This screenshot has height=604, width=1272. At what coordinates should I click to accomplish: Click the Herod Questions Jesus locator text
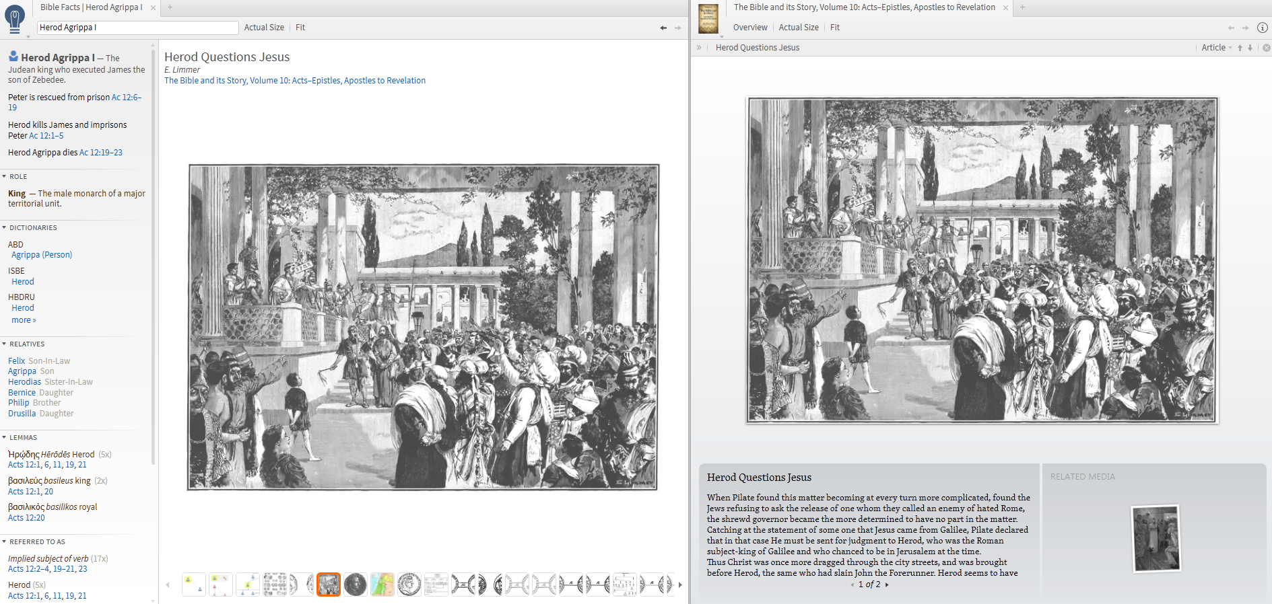pyautogui.click(x=758, y=48)
